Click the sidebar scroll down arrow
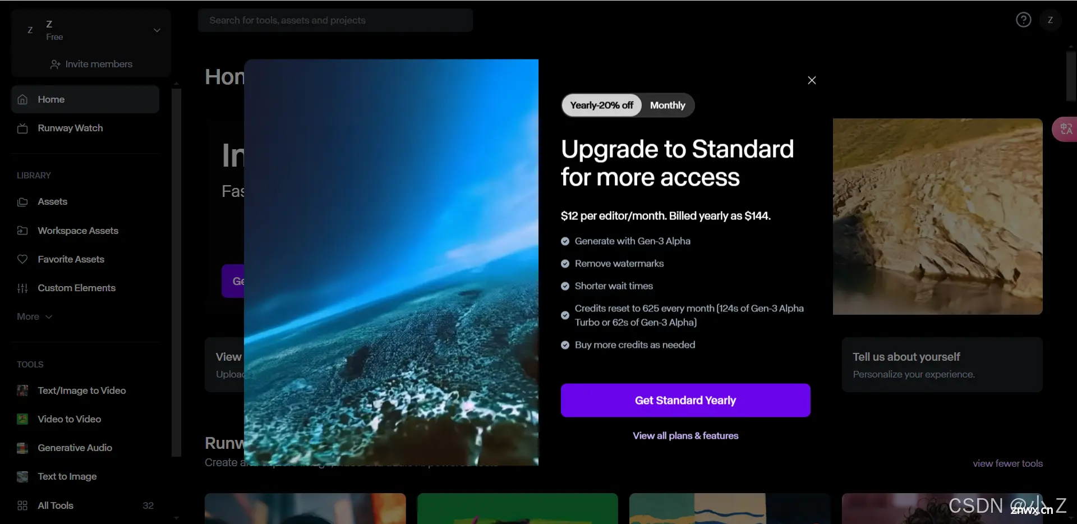Viewport: 1077px width, 524px height. click(176, 518)
